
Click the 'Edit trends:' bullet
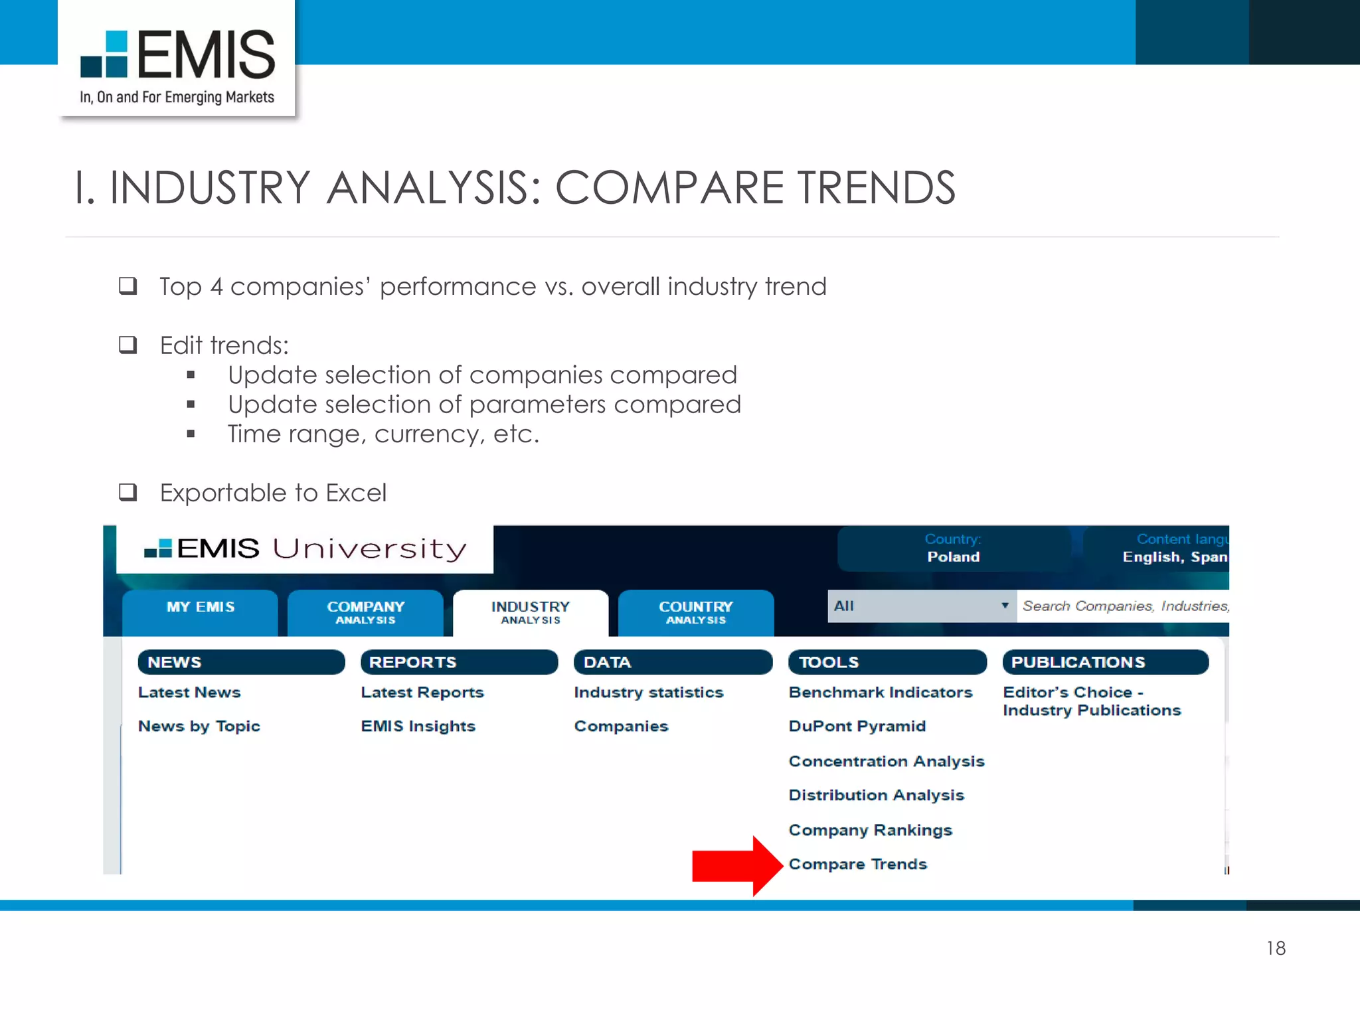tap(224, 345)
